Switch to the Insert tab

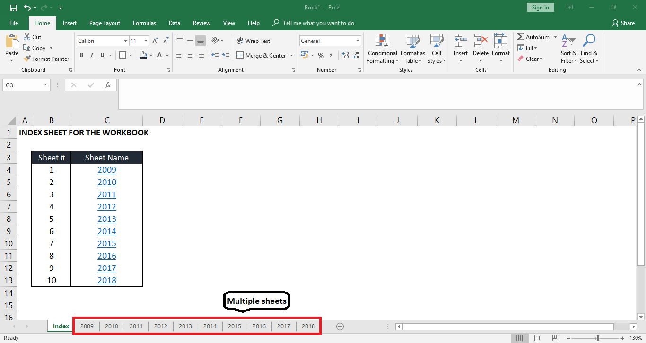[x=70, y=23]
